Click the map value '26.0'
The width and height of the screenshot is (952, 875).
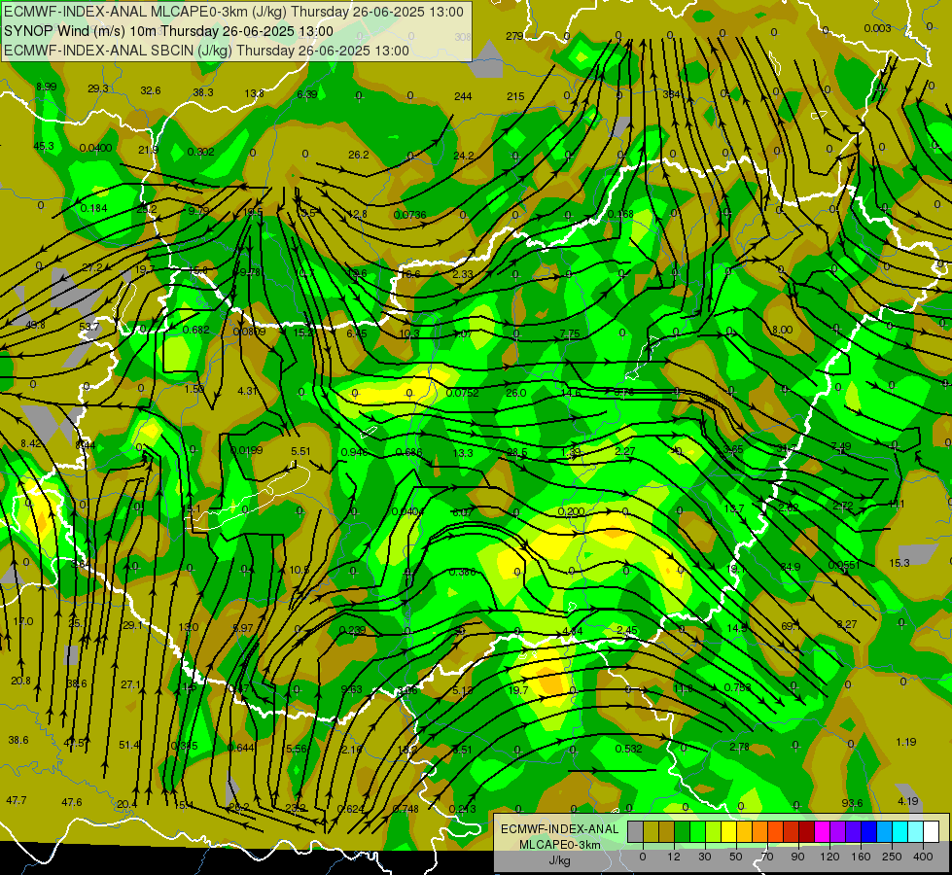516,393
